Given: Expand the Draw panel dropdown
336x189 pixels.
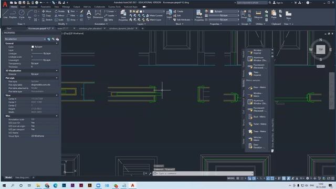Looking at the screenshot, I should [x=21, y=24].
